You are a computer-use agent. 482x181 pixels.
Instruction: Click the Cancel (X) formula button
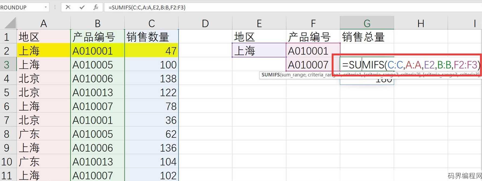coord(68,7)
